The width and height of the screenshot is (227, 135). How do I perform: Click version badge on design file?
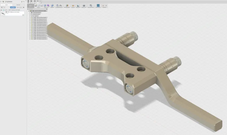[23, 15]
